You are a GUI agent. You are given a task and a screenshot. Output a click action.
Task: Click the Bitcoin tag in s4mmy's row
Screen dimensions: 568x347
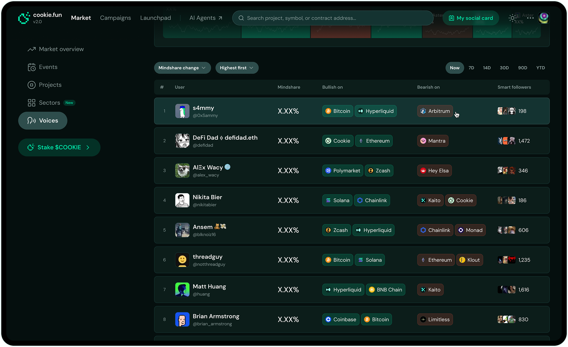click(x=338, y=111)
